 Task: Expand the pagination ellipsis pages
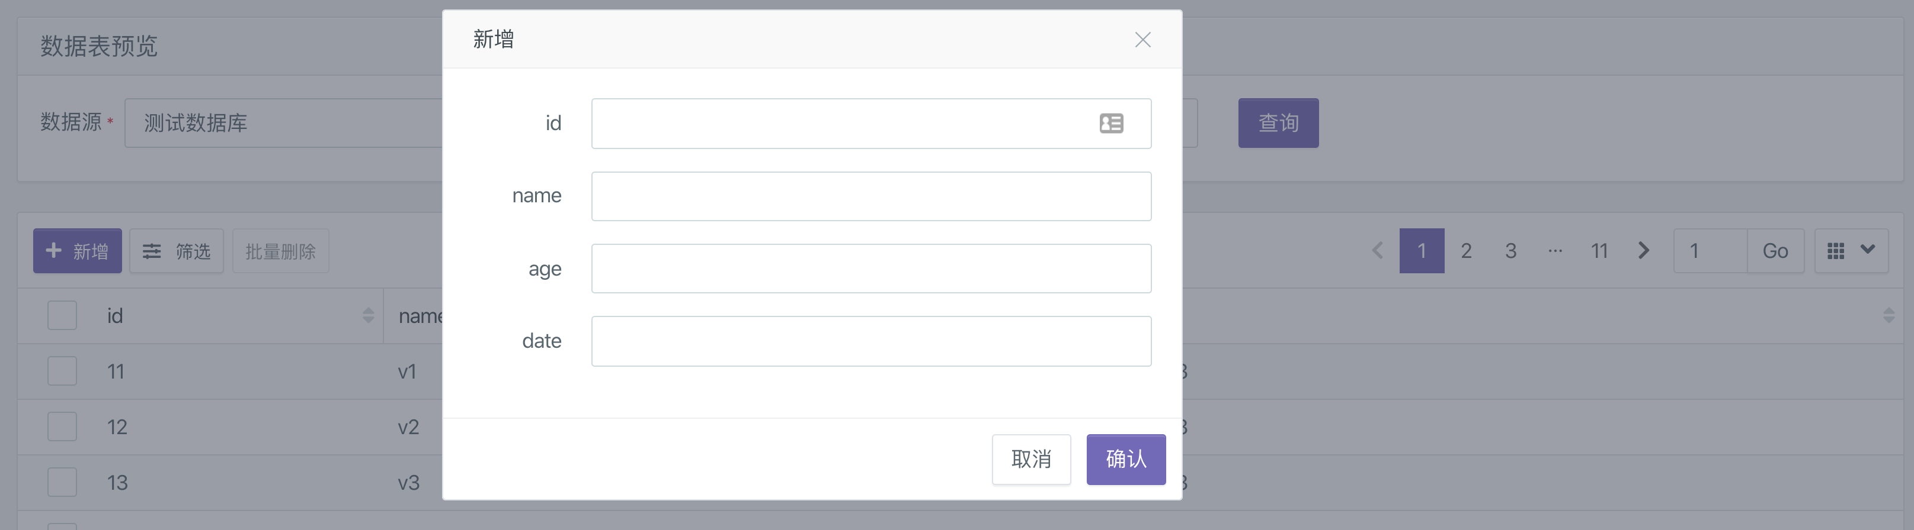[1555, 251]
